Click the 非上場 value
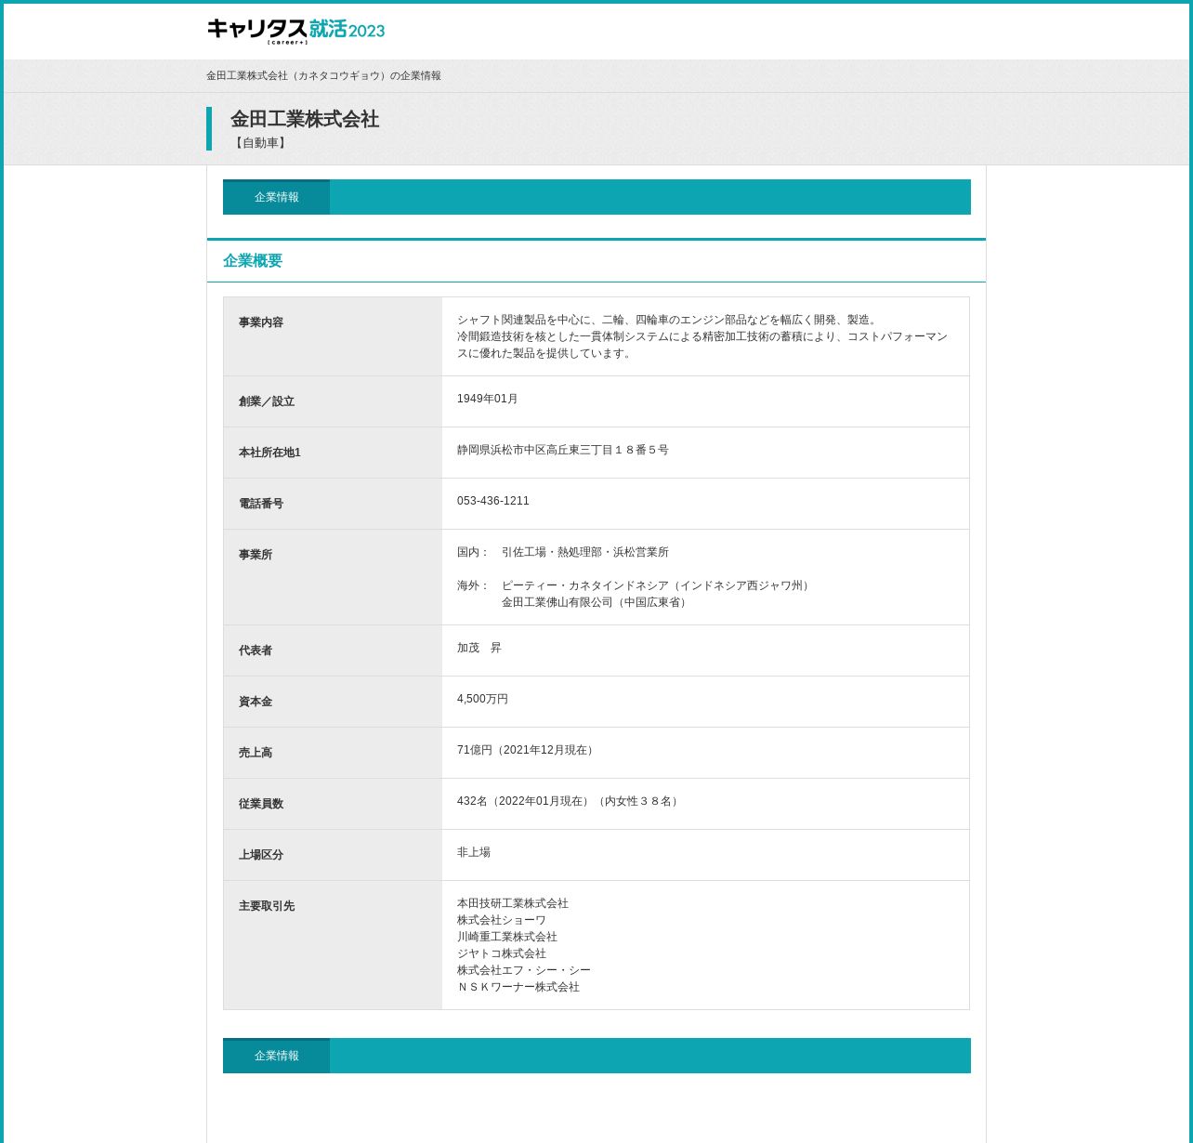The image size is (1193, 1143). coord(474,852)
